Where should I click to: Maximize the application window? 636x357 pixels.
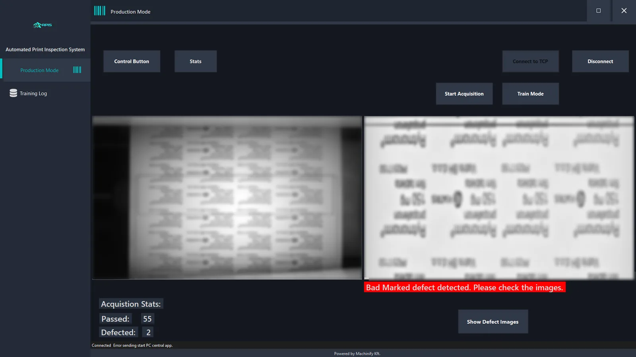pyautogui.click(x=599, y=11)
